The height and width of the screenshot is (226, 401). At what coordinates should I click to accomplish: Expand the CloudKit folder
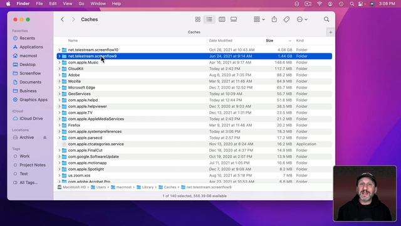pos(60,68)
